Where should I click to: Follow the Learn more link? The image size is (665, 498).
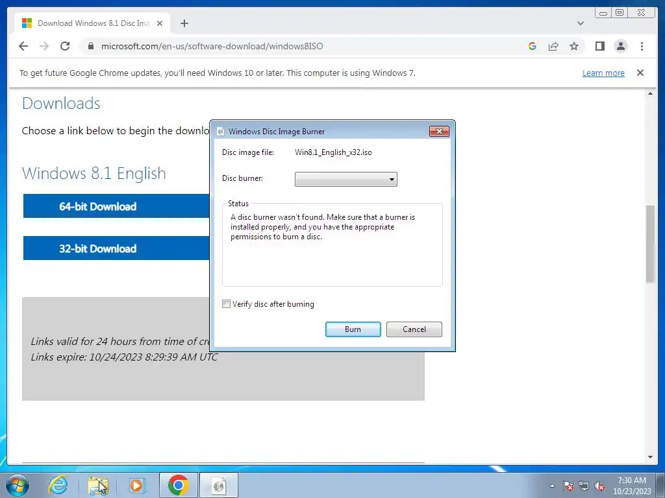[x=603, y=73]
